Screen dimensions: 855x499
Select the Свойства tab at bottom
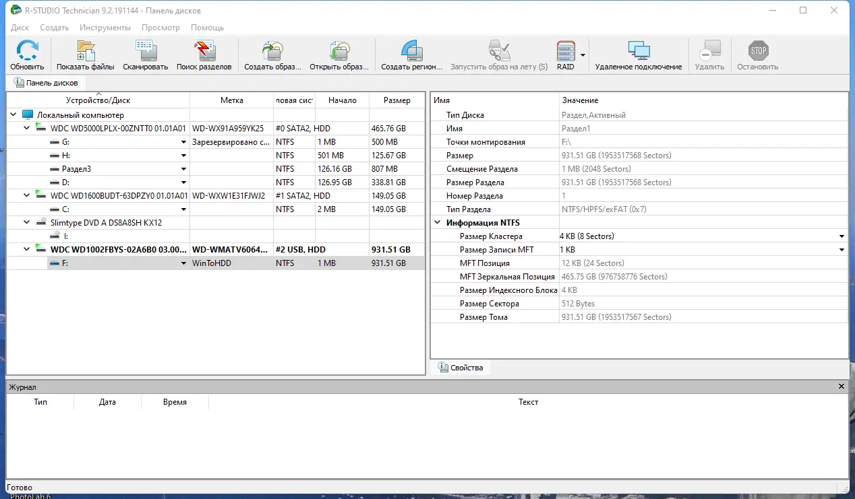click(461, 367)
